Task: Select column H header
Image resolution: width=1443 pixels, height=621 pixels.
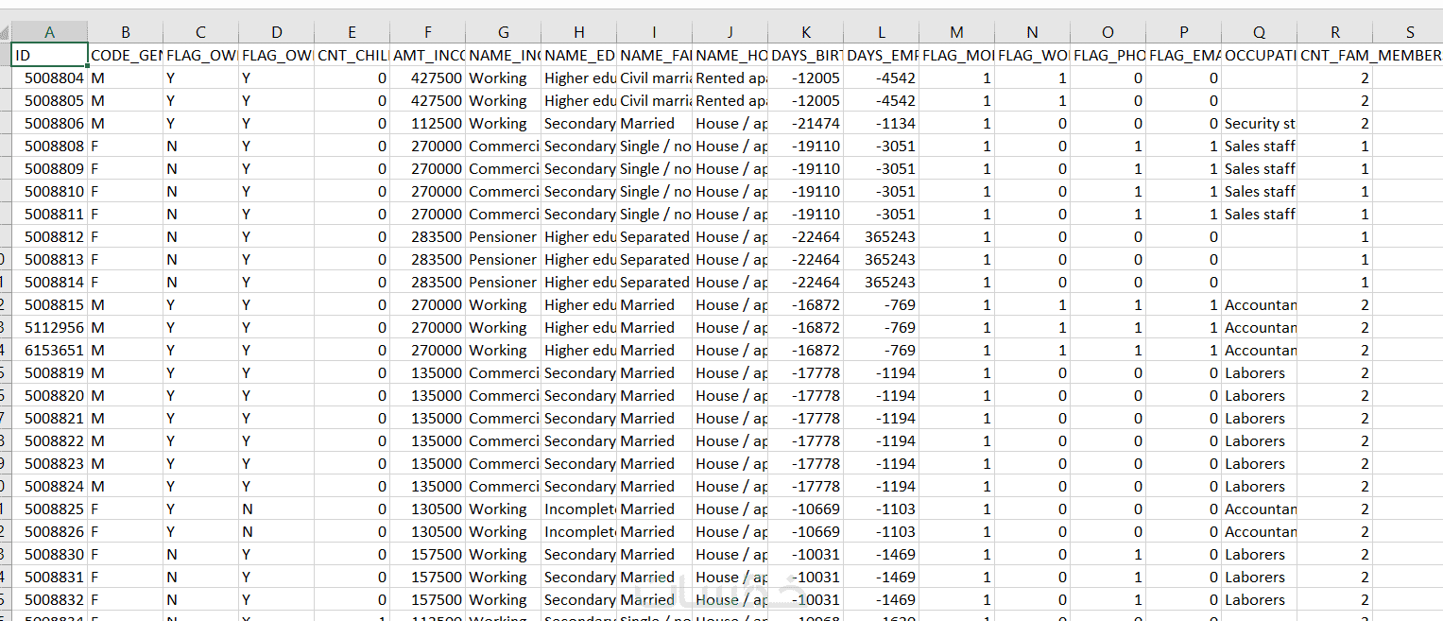Action: click(x=579, y=32)
